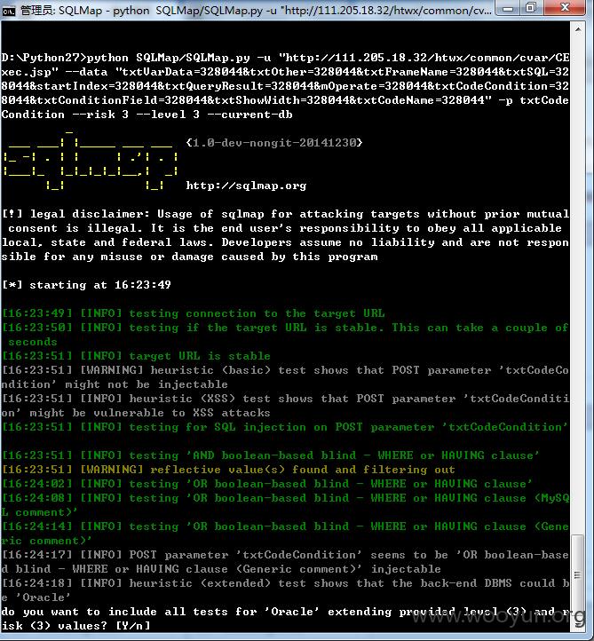Click 'testing for SQL injection on POST' line
594x641 pixels.
285,427
